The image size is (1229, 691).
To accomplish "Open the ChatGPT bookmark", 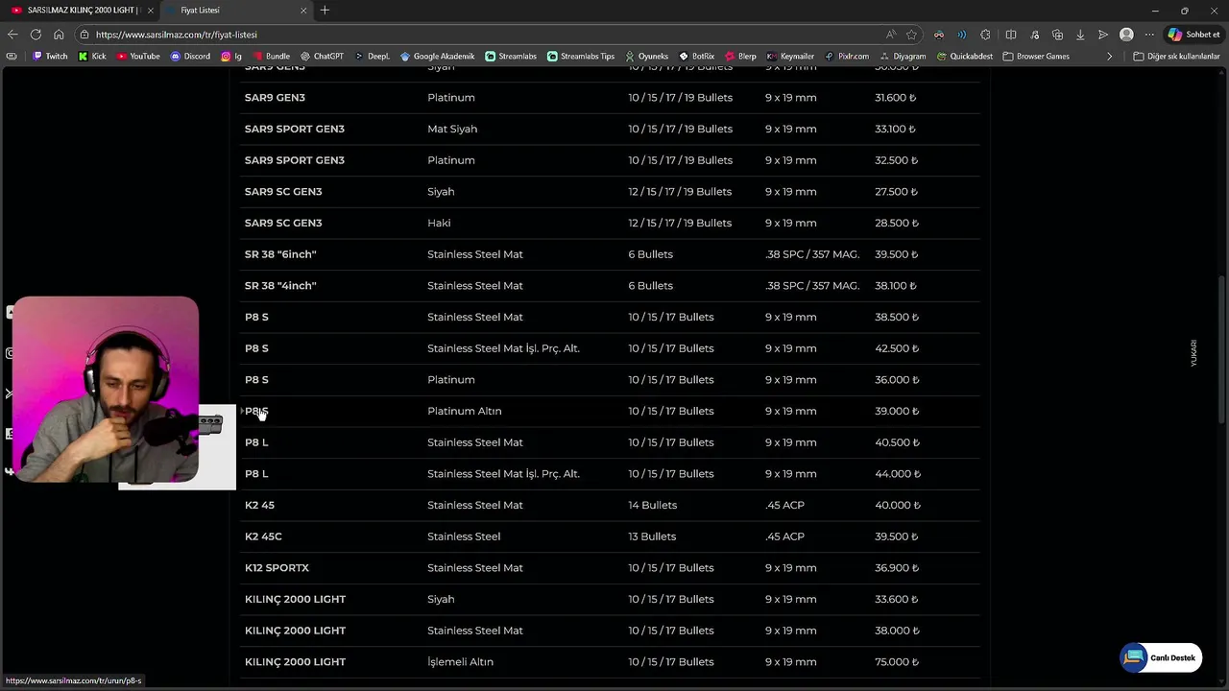I will coord(322,57).
